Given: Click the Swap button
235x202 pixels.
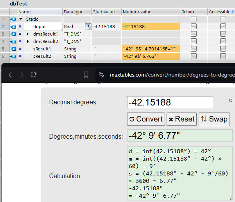Looking at the screenshot, I should pyautogui.click(x=214, y=119).
